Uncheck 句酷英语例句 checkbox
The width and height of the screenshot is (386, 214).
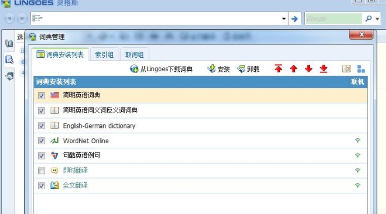41,156
